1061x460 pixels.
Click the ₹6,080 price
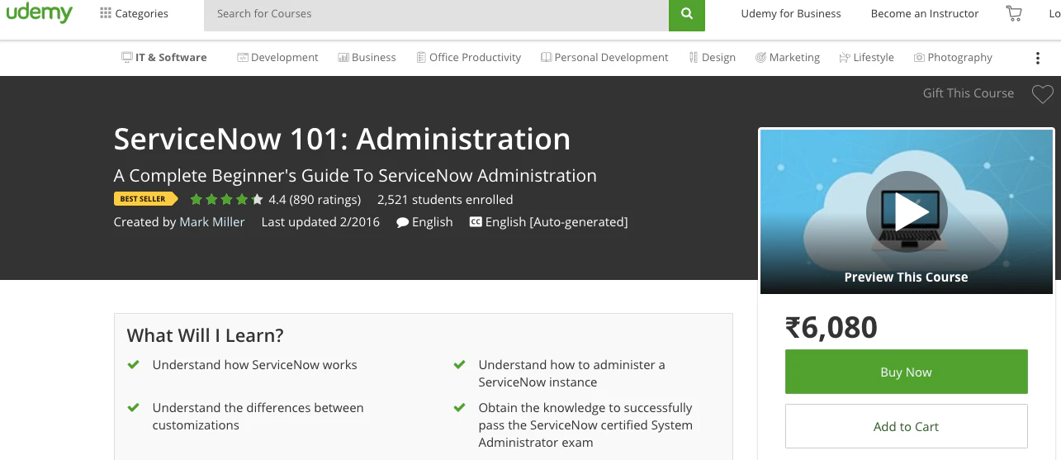[831, 327]
